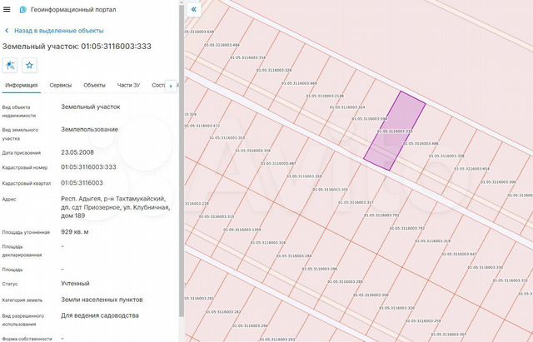Select the Объекты tab
Screen dimensions: 533x342
point(94,85)
